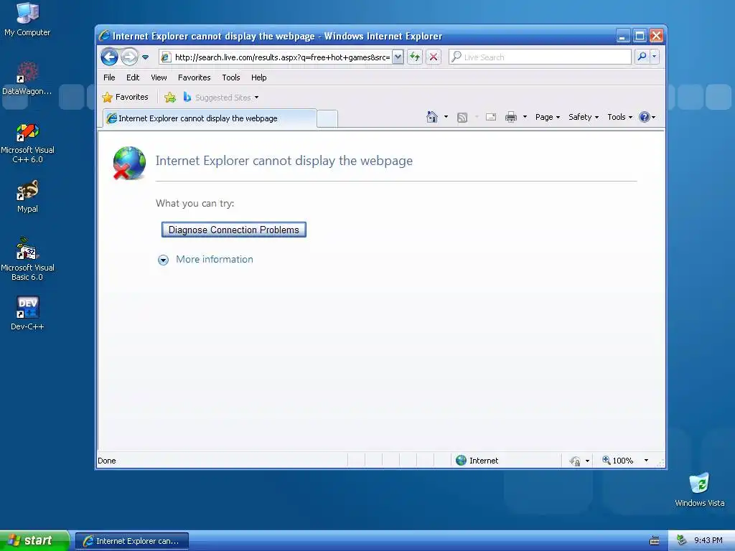The image size is (735, 551).
Task: Select Microsoft Visual C++ 6.0 shortcut
Action: tap(27, 143)
